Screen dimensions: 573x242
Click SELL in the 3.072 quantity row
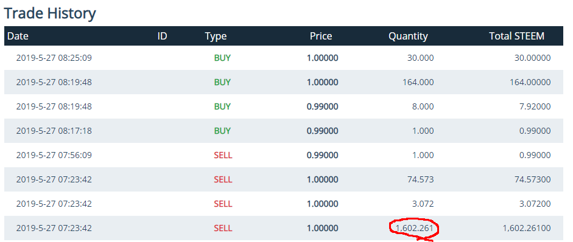point(223,204)
